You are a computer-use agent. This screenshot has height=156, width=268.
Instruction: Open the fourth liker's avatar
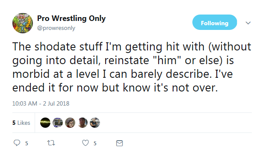pos(82,123)
